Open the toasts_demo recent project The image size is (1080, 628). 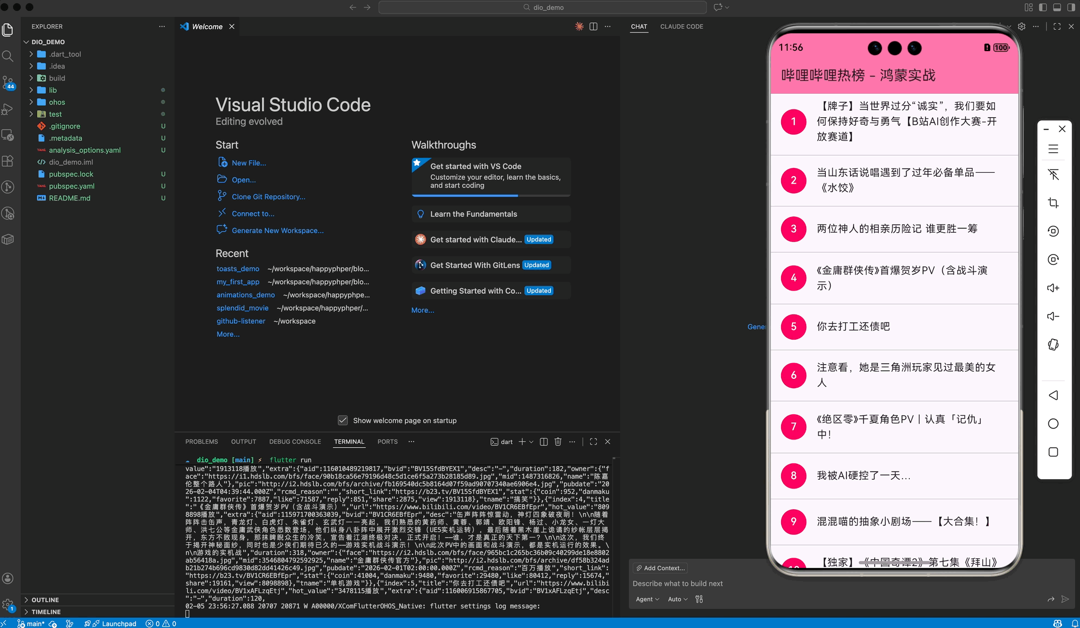click(238, 269)
